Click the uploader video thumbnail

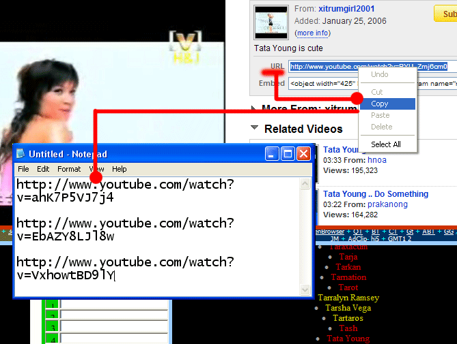pos(271,22)
